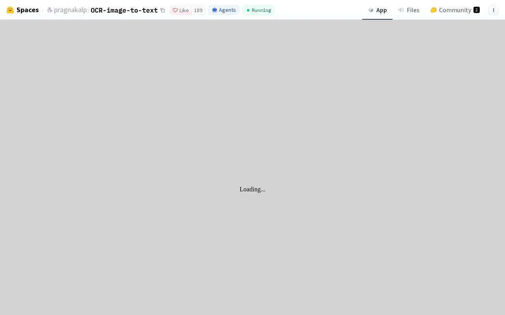Like this space
This screenshot has width=505, height=315.
[x=181, y=10]
